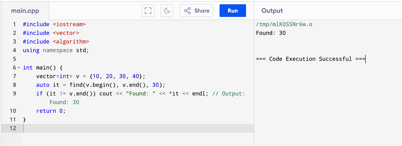The image size is (402, 146).
Task: Click the algorithm include on line 3
Action: [56, 42]
